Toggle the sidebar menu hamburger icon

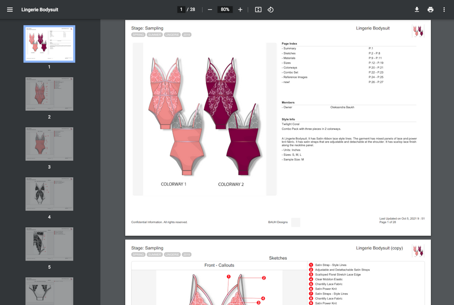coord(10,10)
